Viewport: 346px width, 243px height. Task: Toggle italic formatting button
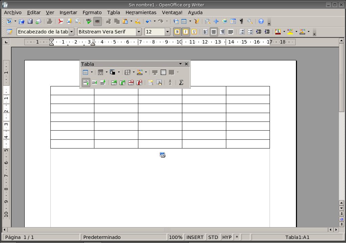pyautogui.click(x=185, y=32)
